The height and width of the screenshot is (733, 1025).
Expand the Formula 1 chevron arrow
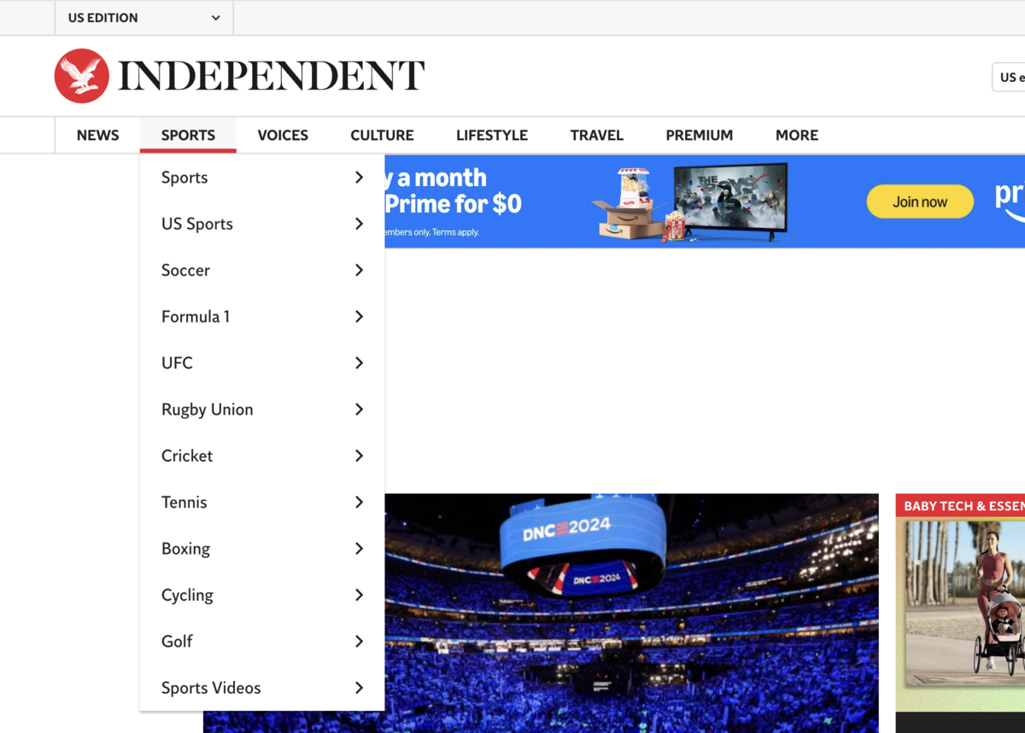click(x=359, y=317)
